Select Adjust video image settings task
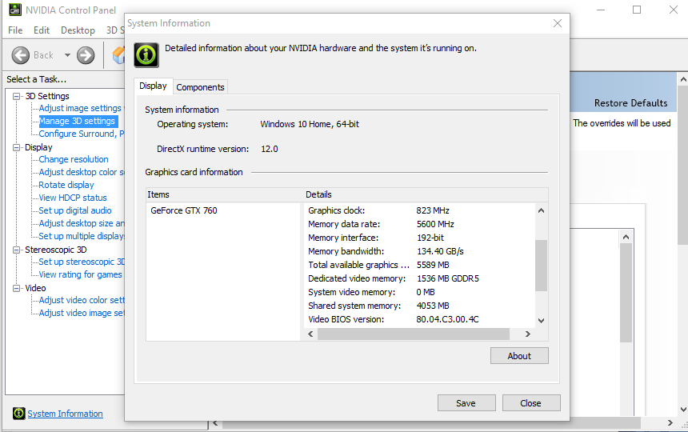 81,313
